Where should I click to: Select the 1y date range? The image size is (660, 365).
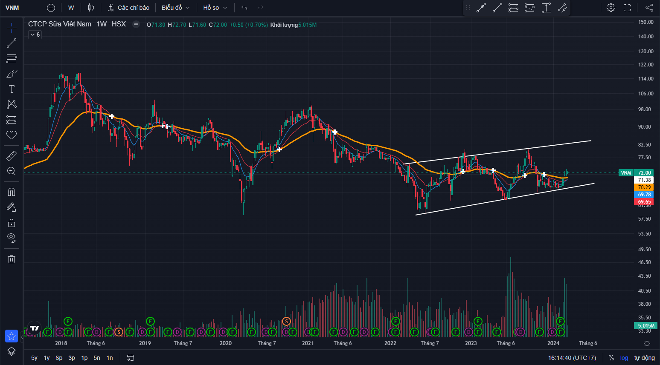click(47, 358)
